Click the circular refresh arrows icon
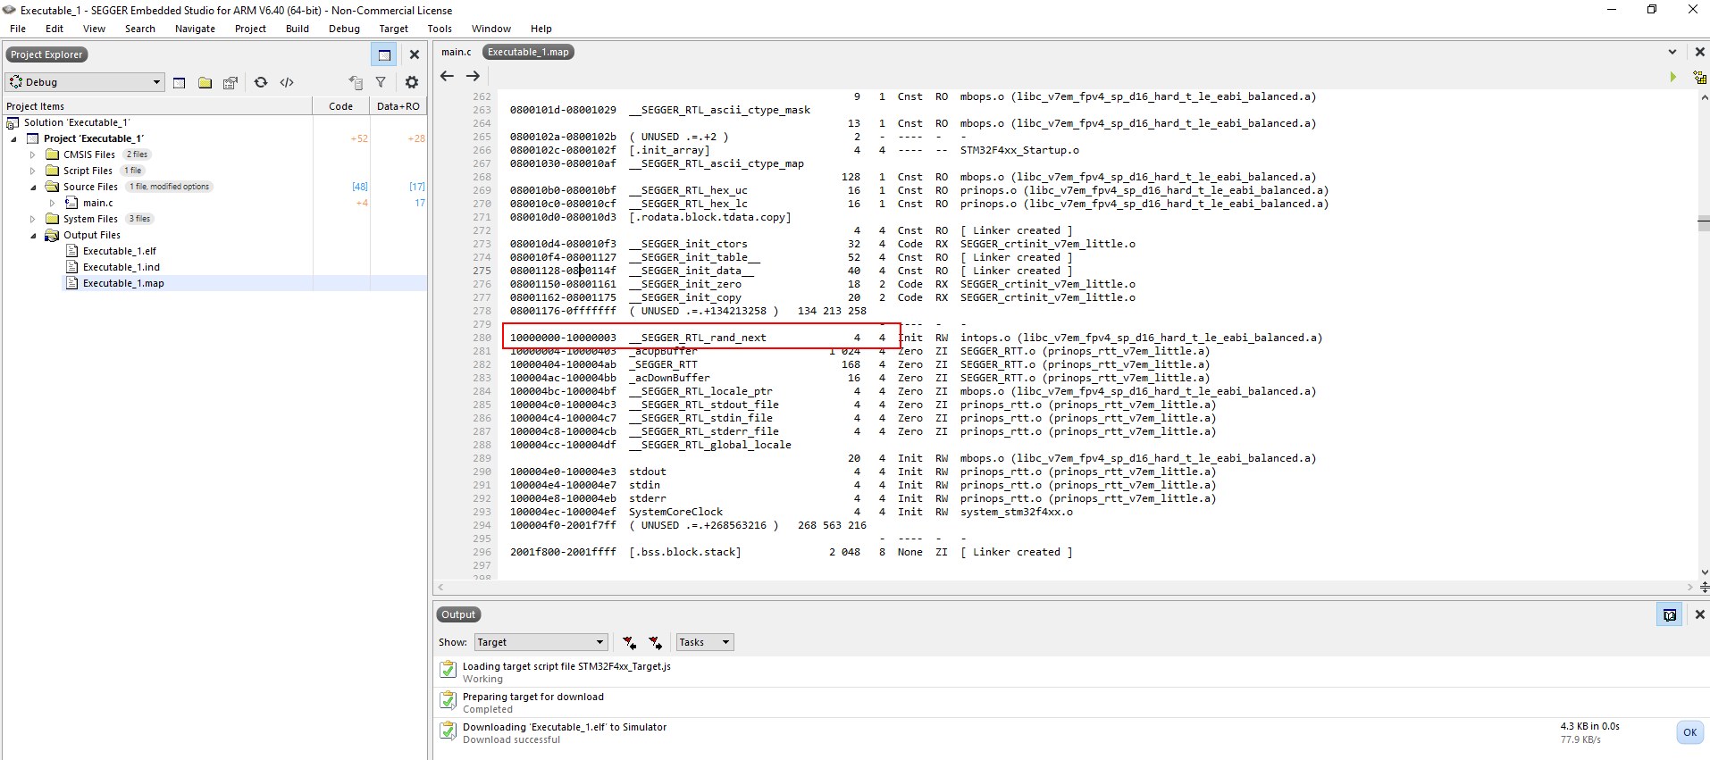Screen dimensions: 1710x760 coord(261,82)
